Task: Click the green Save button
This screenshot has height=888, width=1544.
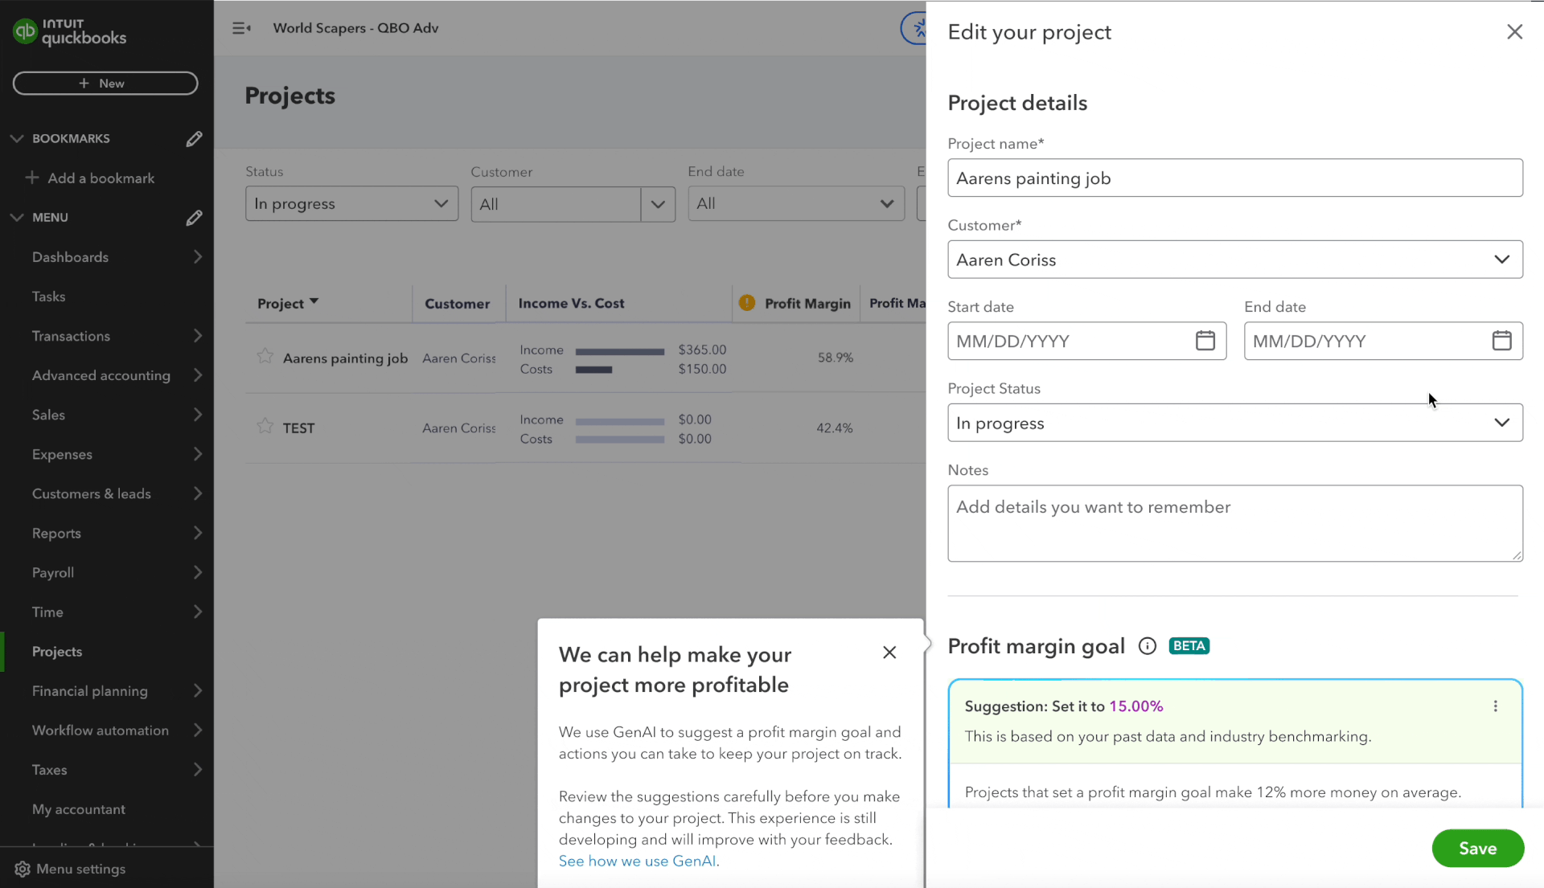Action: [x=1477, y=849]
